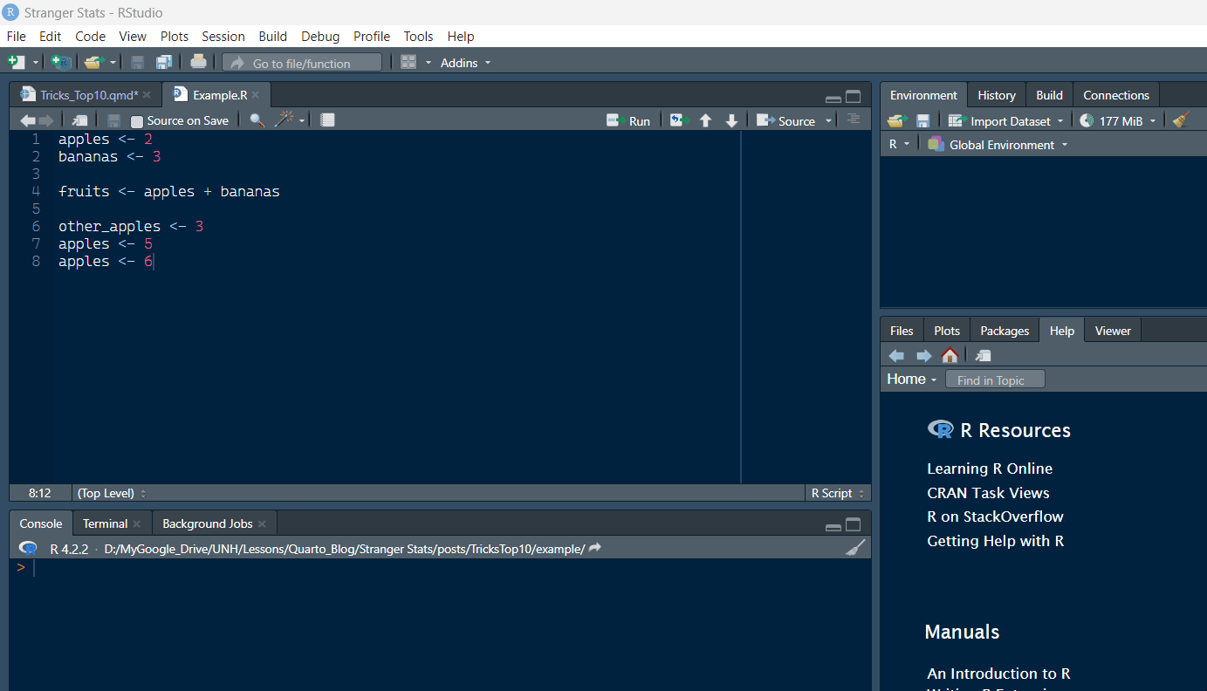Select language with the R dropdown

point(899,144)
